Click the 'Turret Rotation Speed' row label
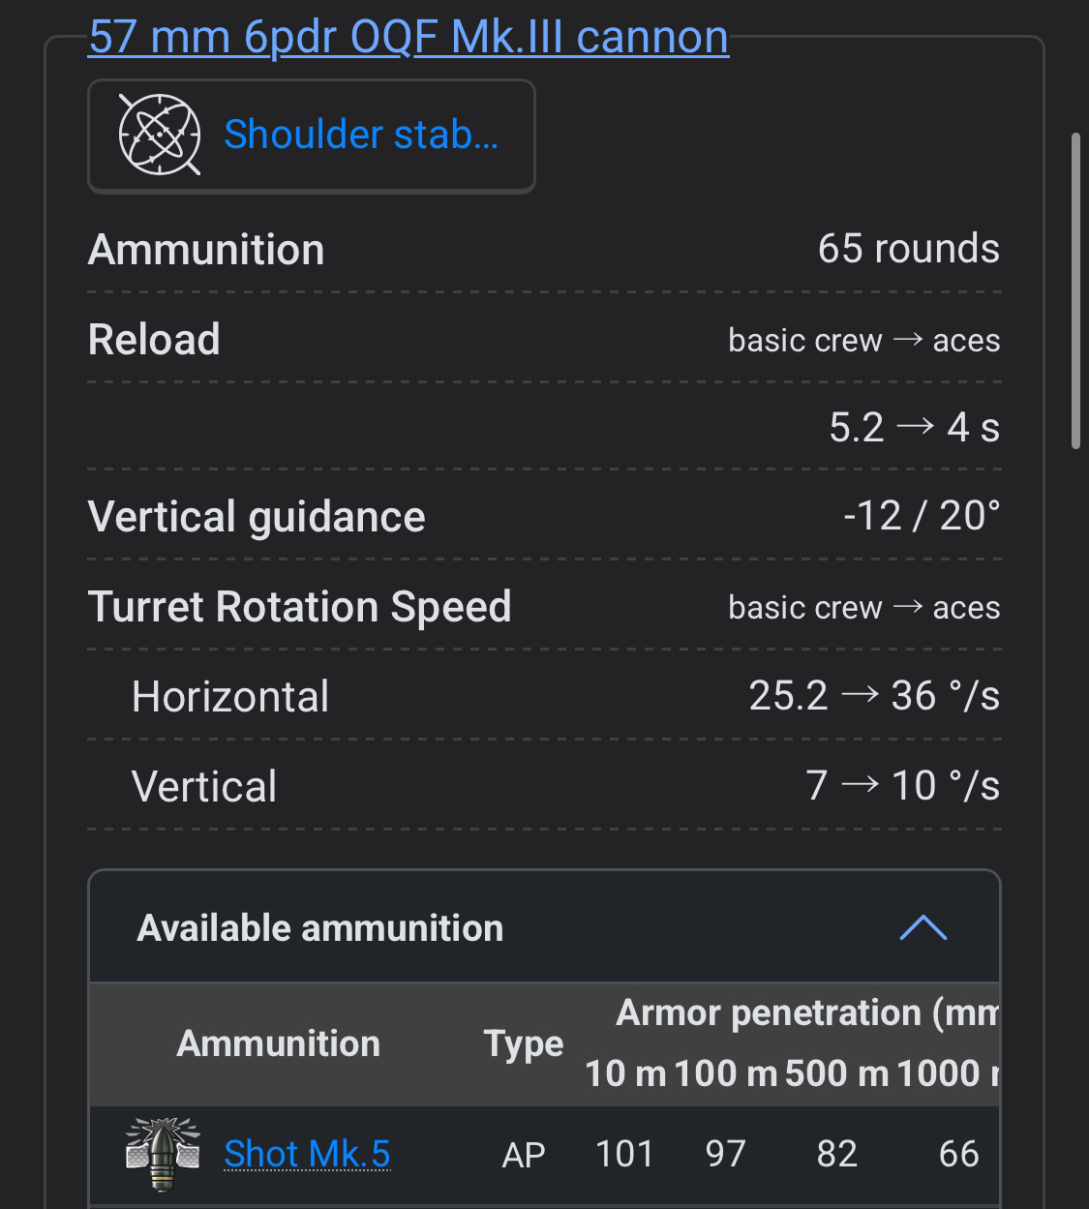Image resolution: width=1089 pixels, height=1209 pixels. click(299, 607)
